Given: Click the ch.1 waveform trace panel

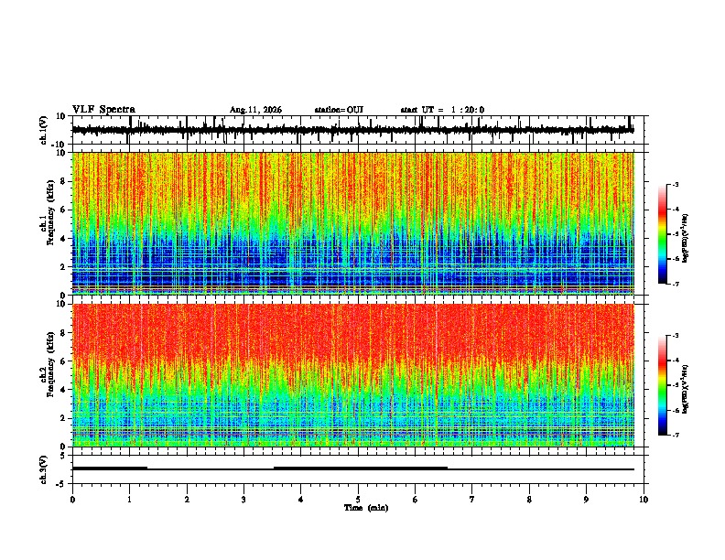Looking at the screenshot, I should 358,130.
